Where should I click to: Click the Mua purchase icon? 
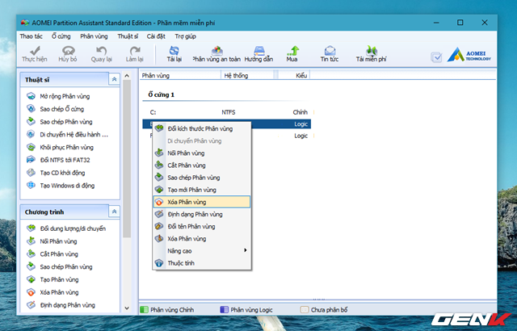click(x=292, y=54)
